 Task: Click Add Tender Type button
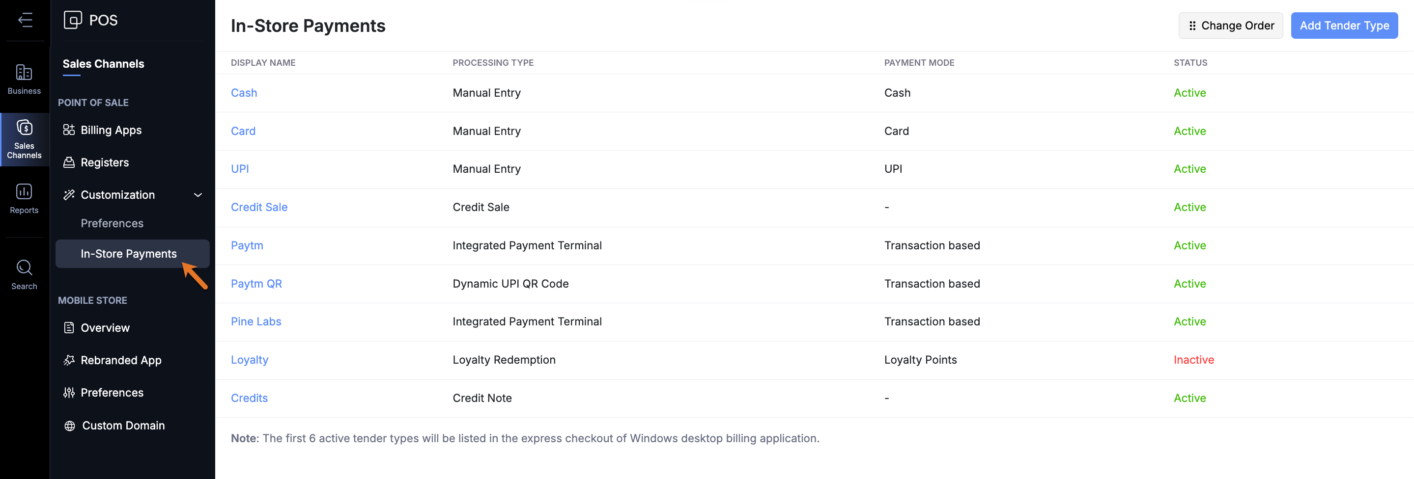click(x=1344, y=26)
